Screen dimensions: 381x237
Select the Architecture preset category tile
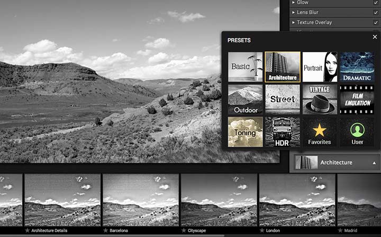pos(283,67)
